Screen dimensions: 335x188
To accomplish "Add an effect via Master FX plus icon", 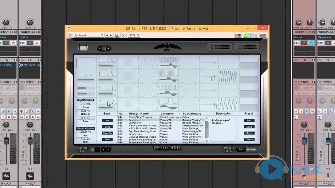I will (313, 60).
